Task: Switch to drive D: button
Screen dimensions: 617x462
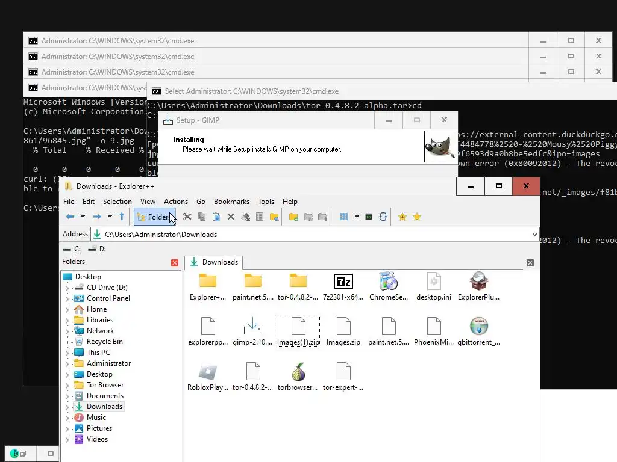Action: click(97, 249)
